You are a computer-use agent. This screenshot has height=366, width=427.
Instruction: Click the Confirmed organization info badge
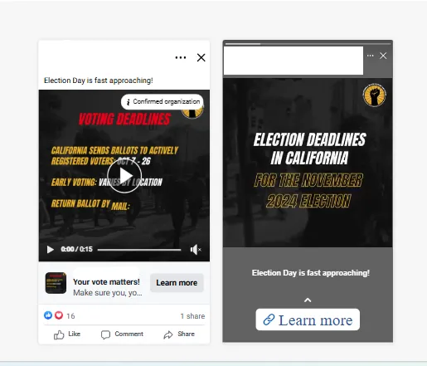(x=163, y=102)
